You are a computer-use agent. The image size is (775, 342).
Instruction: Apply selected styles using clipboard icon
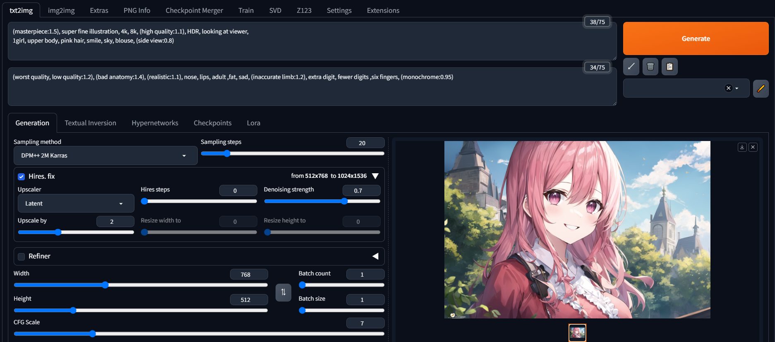coord(669,67)
